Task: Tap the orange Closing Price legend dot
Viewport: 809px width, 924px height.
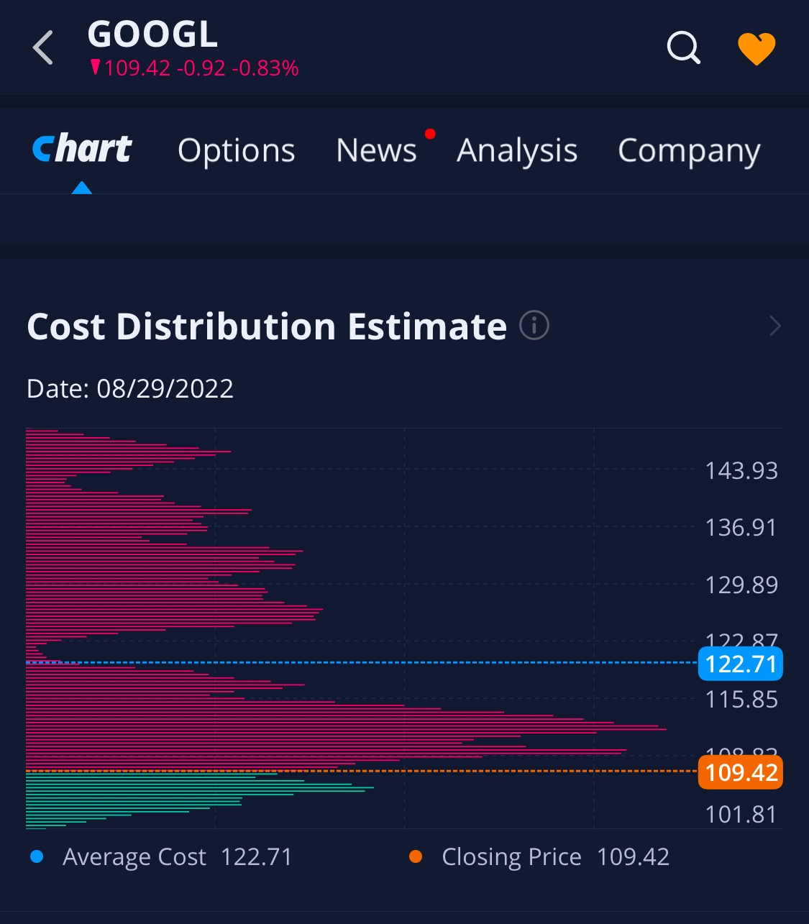Action: click(x=416, y=856)
